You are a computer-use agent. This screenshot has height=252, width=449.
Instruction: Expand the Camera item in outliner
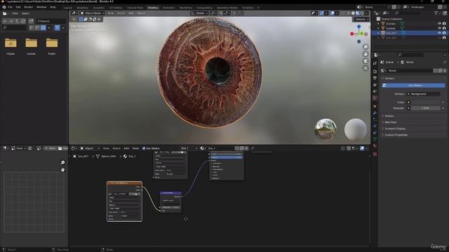click(378, 24)
